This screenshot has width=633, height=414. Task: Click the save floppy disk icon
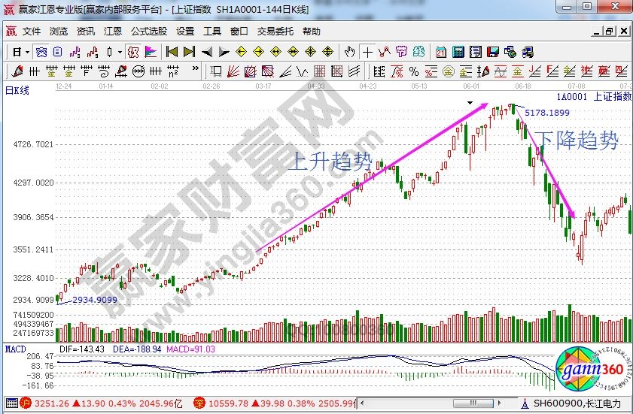click(x=492, y=52)
